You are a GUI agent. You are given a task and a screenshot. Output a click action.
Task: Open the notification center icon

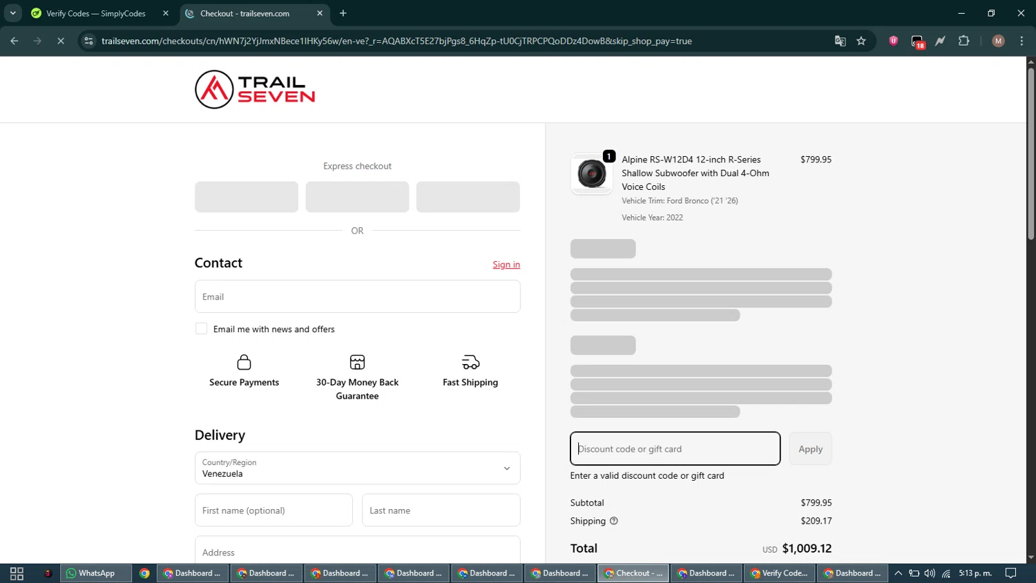point(1010,573)
